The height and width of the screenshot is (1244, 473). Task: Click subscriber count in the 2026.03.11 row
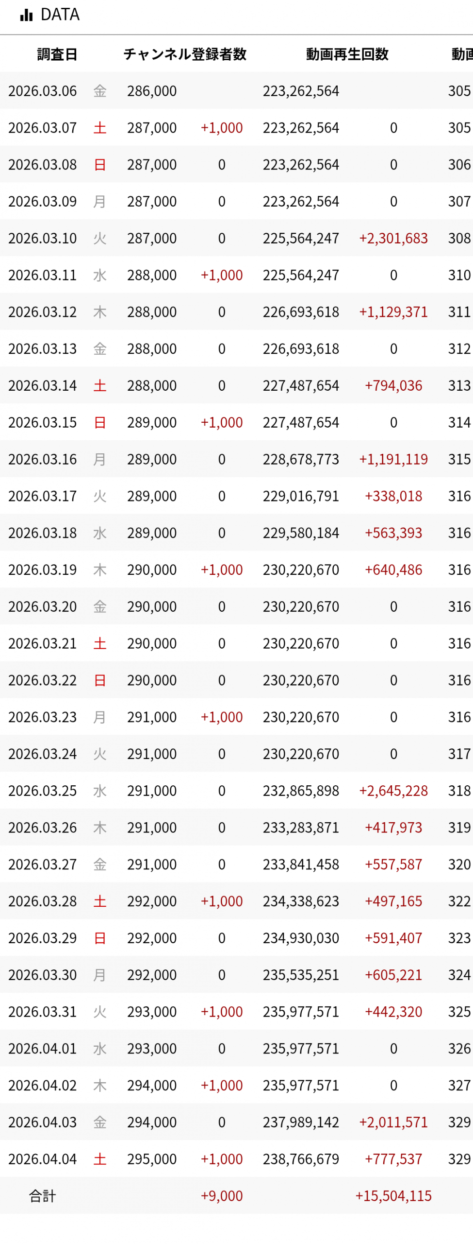[152, 275]
